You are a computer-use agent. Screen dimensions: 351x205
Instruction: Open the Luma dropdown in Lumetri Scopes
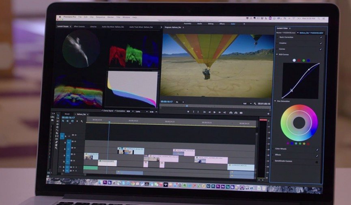[142, 111]
